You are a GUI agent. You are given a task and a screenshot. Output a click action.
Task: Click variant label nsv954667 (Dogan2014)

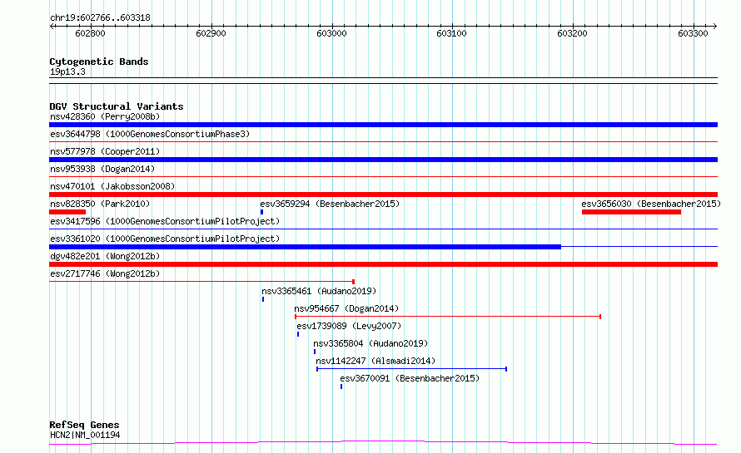click(346, 308)
